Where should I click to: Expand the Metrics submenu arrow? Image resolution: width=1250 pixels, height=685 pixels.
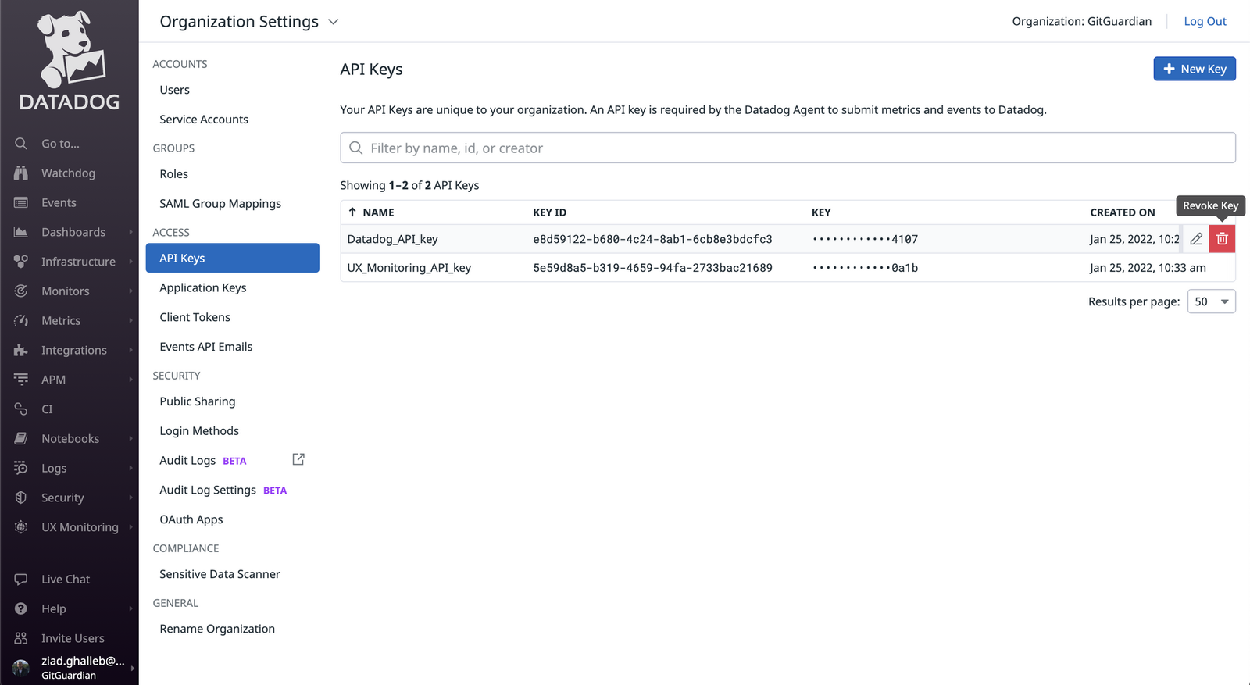click(x=130, y=320)
